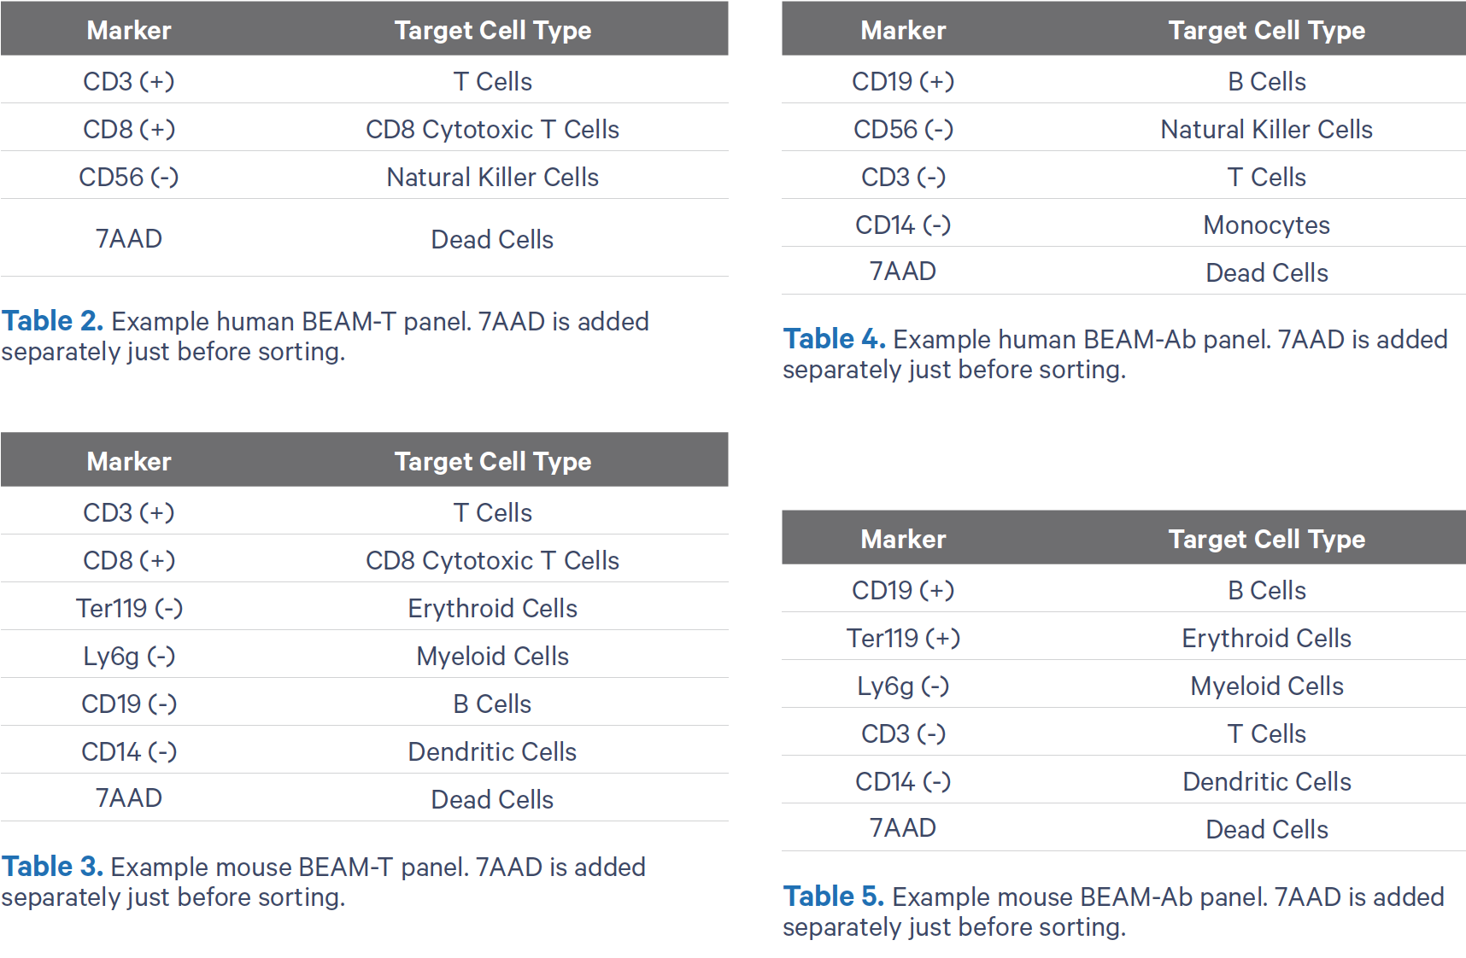The height and width of the screenshot is (958, 1466).
Task: Select Target Cell Type header in Table 4
Action: 1267,31
